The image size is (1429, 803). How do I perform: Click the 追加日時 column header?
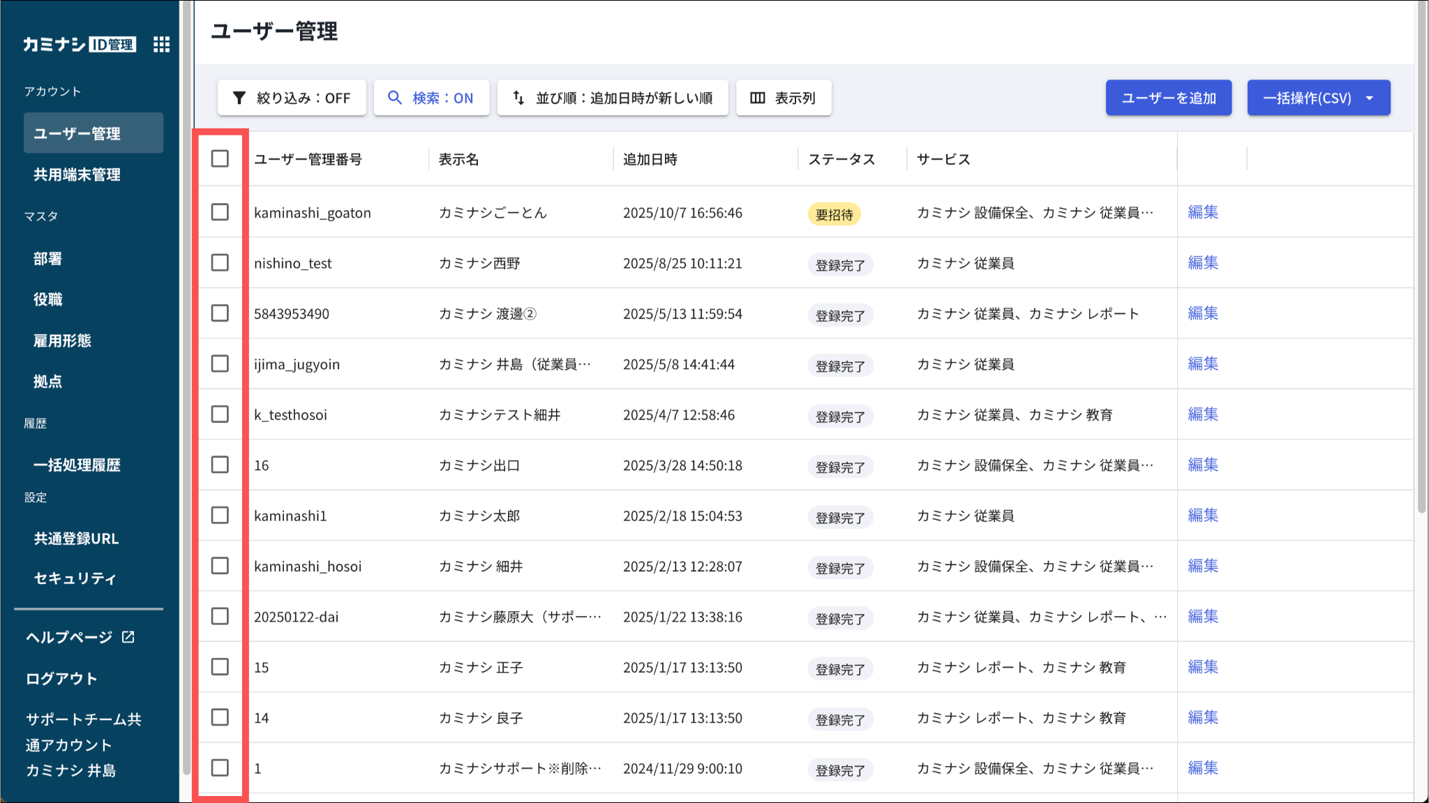(x=650, y=160)
